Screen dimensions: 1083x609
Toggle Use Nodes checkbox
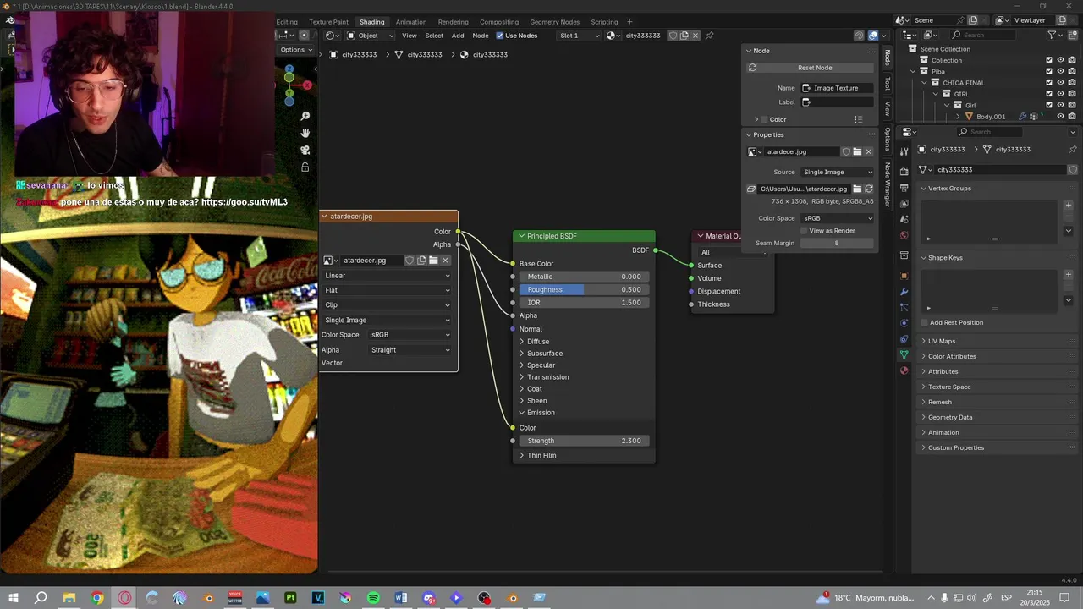pos(500,36)
